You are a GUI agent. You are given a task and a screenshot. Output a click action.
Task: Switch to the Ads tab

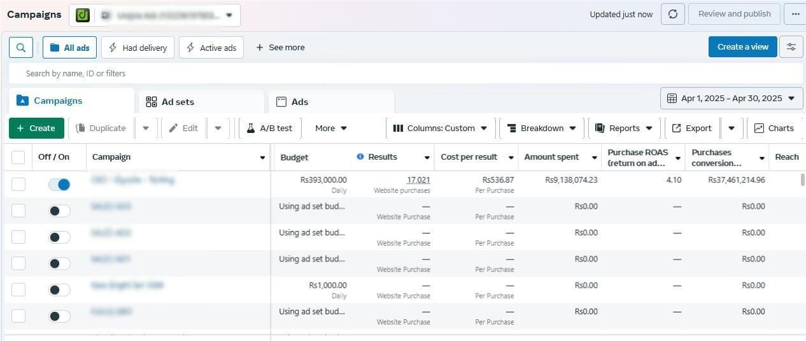point(331,102)
